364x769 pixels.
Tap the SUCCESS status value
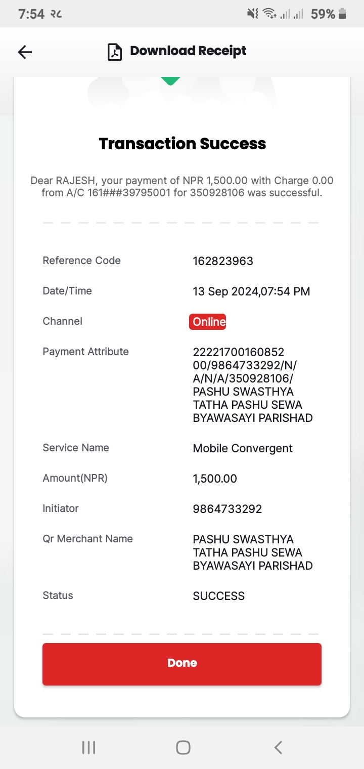click(219, 596)
